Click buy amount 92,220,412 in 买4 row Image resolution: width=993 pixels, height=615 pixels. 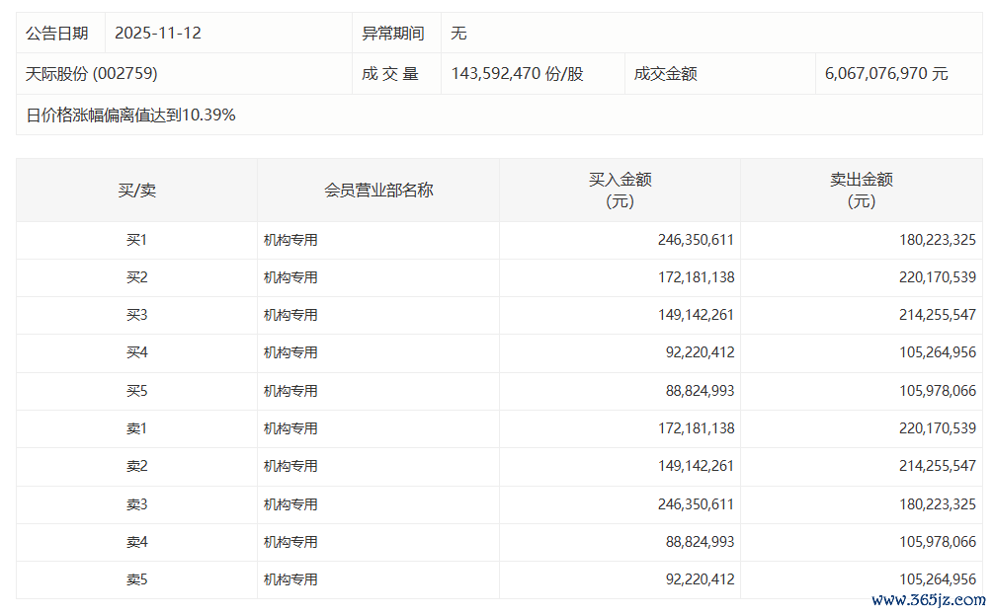(700, 351)
